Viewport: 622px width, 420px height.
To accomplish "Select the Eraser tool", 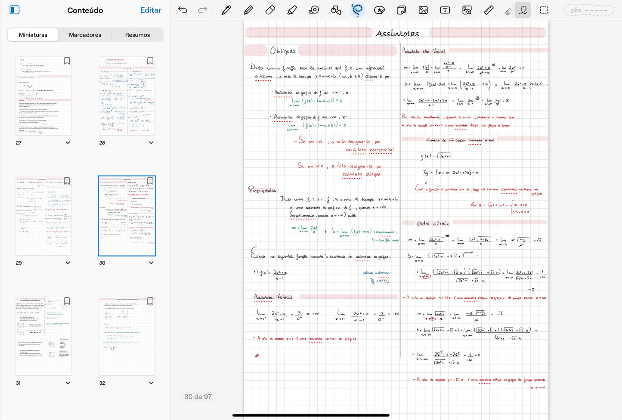I will [270, 10].
